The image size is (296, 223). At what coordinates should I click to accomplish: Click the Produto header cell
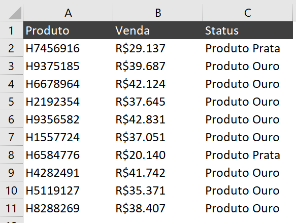68,30
